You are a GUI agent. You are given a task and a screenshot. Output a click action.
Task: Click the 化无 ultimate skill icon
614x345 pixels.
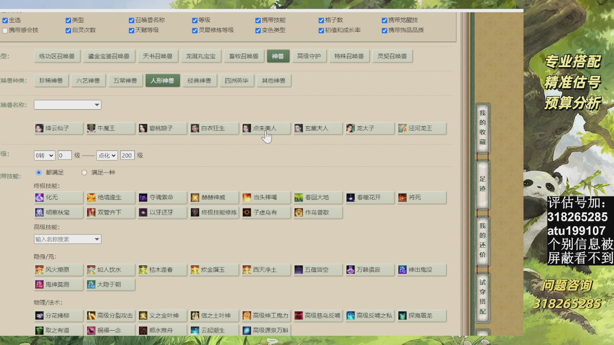point(40,197)
